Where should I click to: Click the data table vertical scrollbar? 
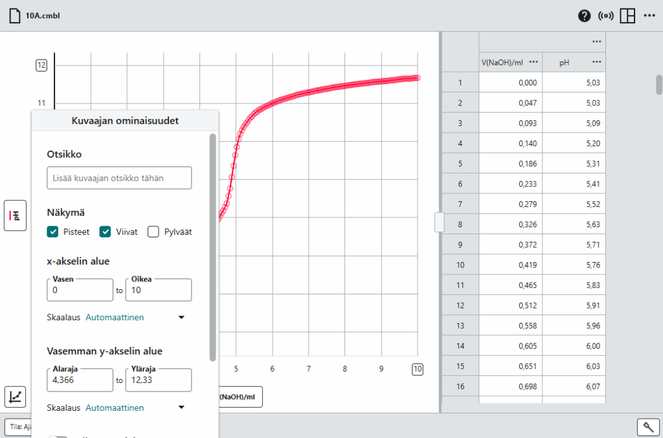coord(658,85)
